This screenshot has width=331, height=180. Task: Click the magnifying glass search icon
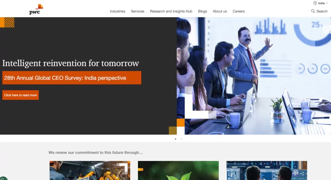pyautogui.click(x=313, y=11)
